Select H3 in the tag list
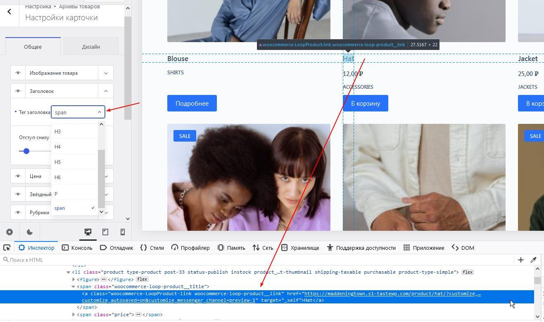 (74, 132)
